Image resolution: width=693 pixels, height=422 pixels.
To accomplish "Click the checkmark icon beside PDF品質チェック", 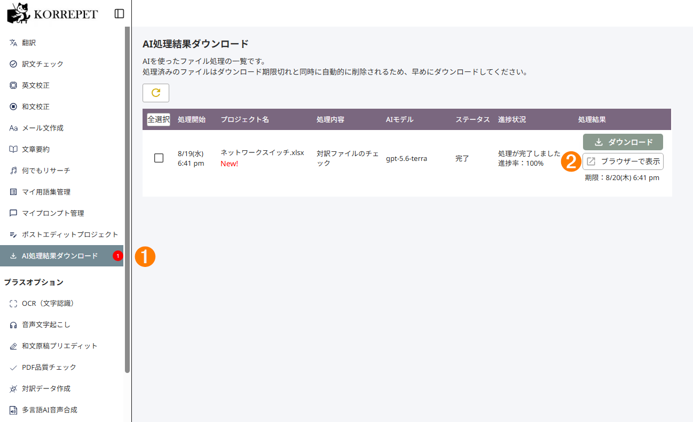I will click(13, 367).
